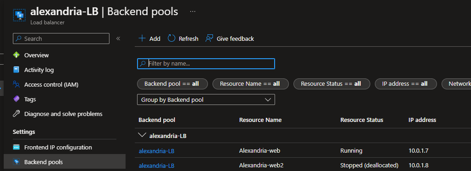The width and height of the screenshot is (471, 171).
Task: Click the purple Tags icon
Action: click(x=16, y=99)
